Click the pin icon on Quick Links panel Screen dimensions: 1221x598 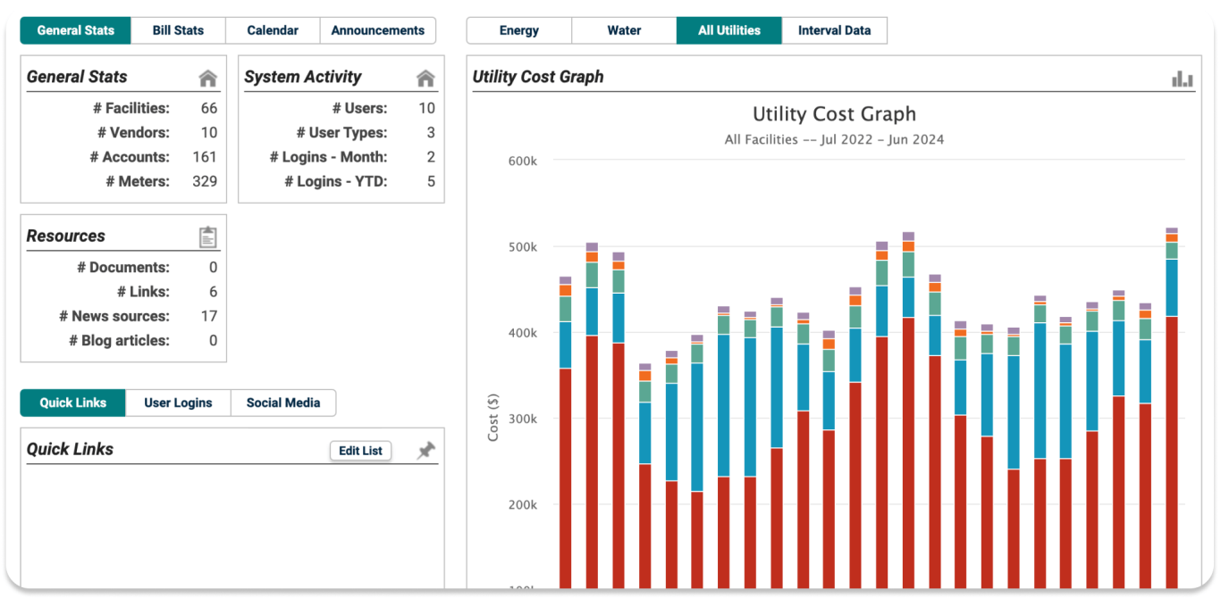[x=425, y=451]
